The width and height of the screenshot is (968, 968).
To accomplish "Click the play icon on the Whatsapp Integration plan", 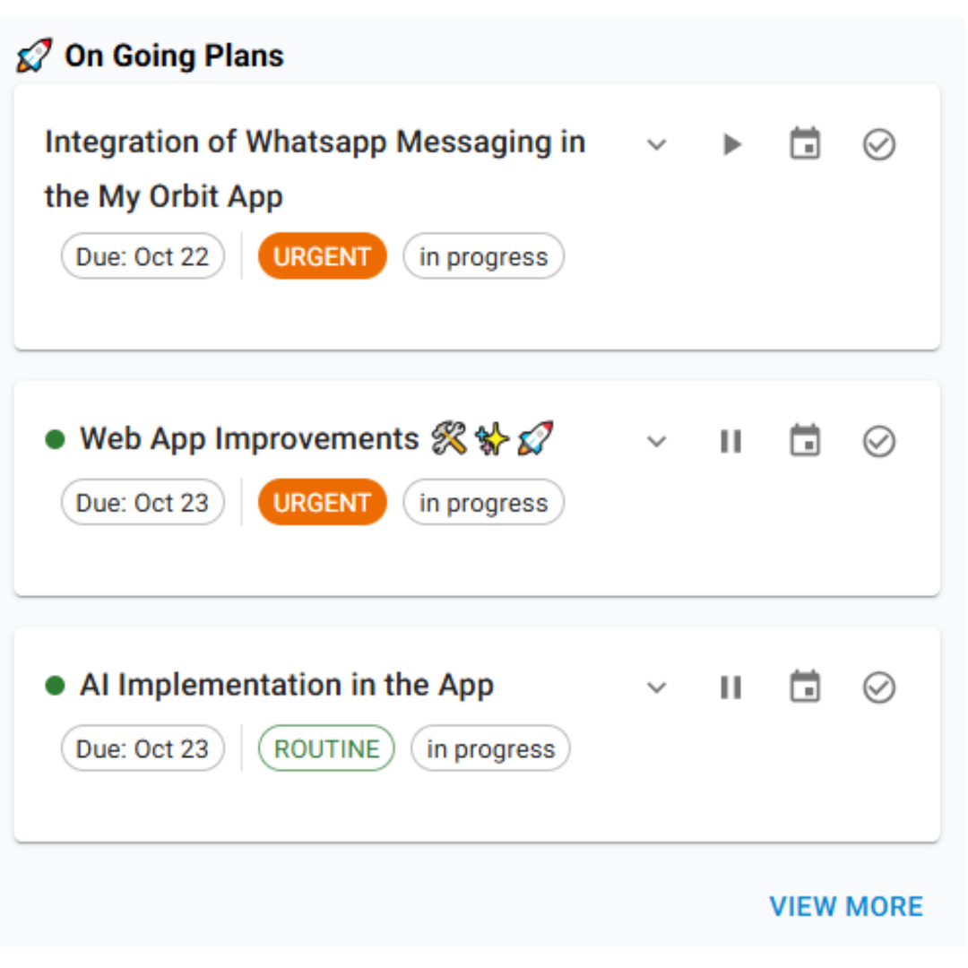I will [731, 144].
